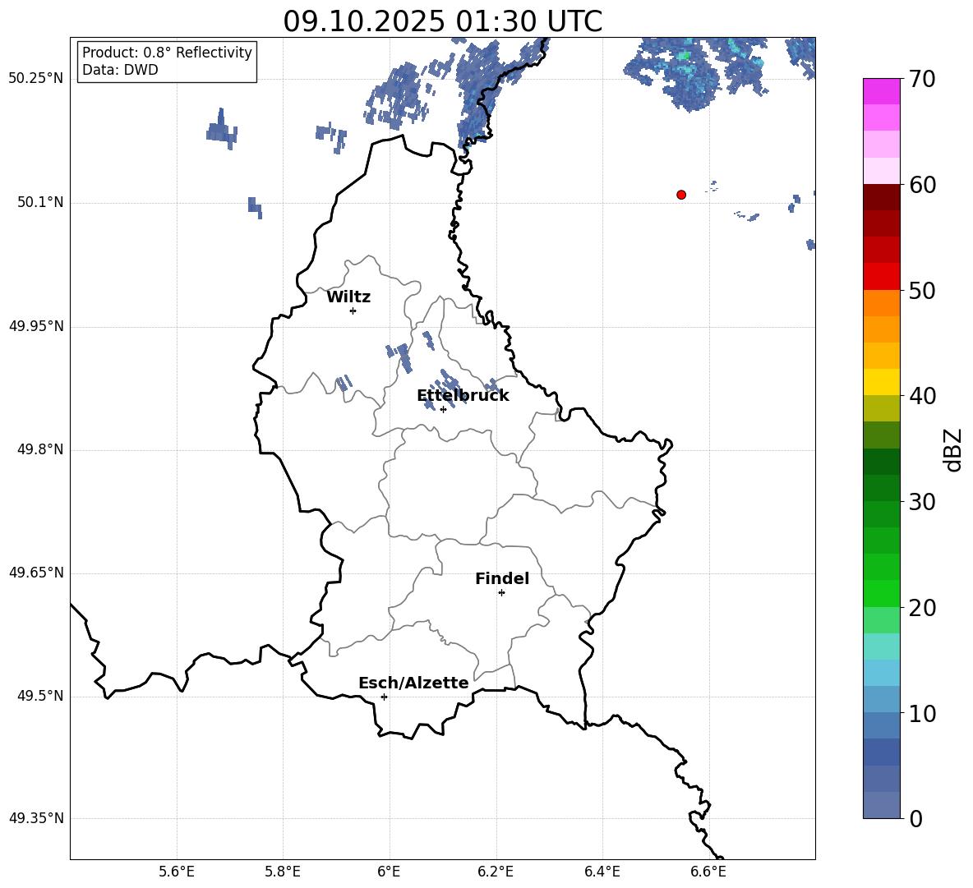Click the 5.6°E longitude label
The width and height of the screenshot is (973, 888).
tap(177, 872)
